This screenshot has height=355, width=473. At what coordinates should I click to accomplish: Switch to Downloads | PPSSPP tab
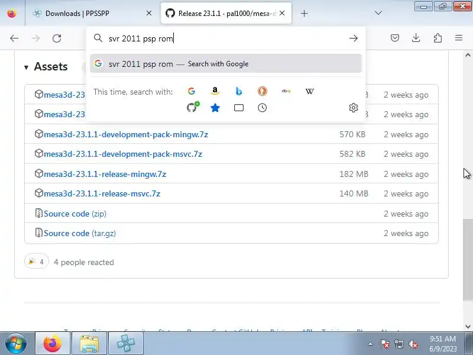pos(92,13)
